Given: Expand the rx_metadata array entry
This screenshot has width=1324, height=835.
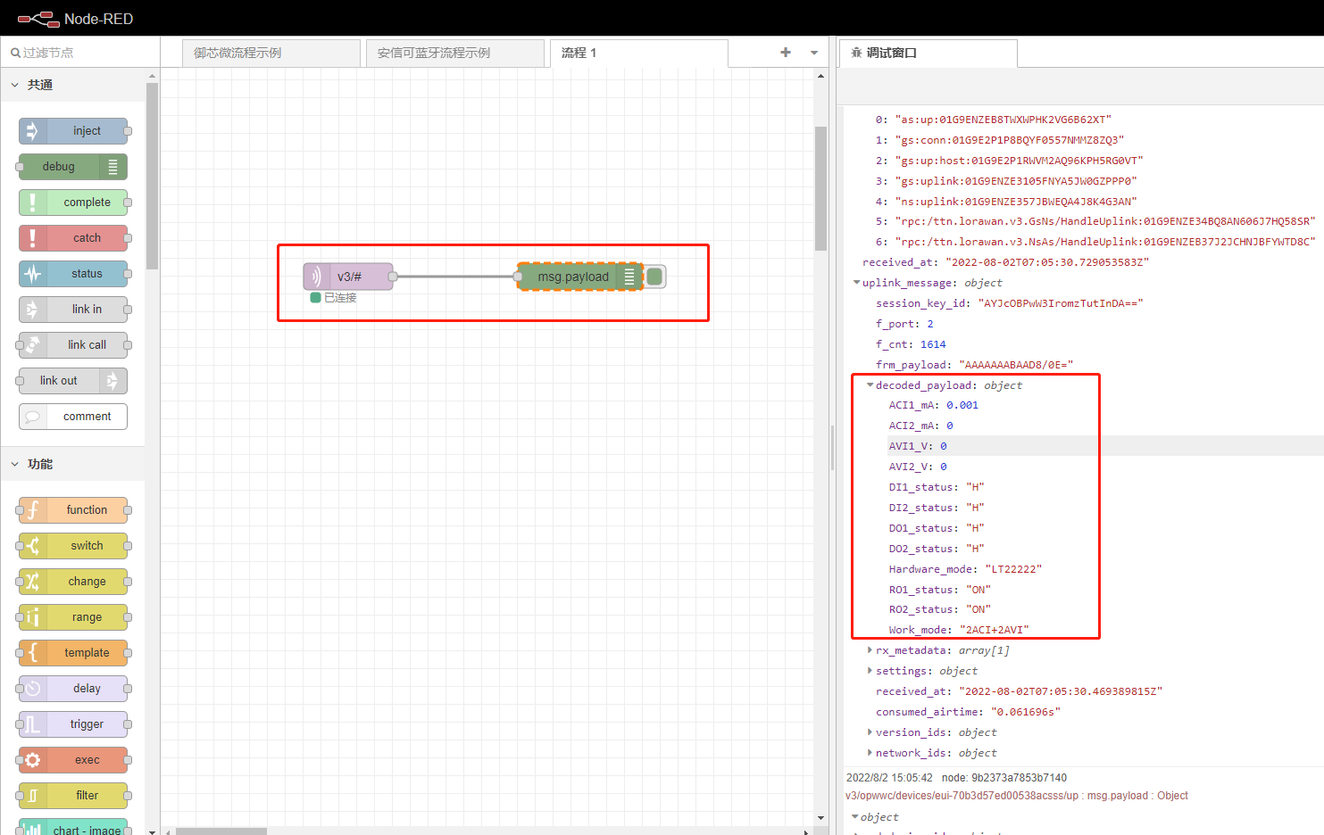Looking at the screenshot, I should tap(870, 650).
